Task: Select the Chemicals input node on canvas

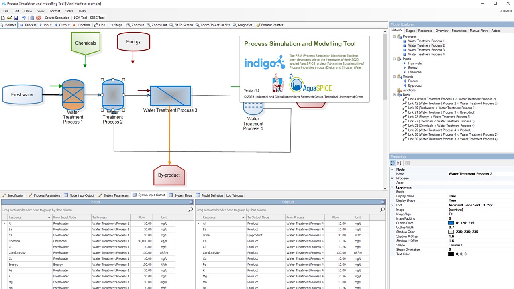Action: [x=86, y=43]
